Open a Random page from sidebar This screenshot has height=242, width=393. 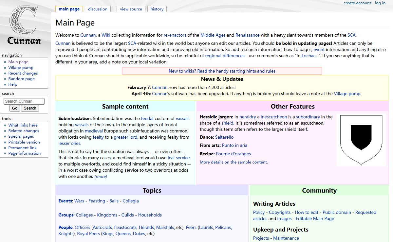[x=21, y=79]
